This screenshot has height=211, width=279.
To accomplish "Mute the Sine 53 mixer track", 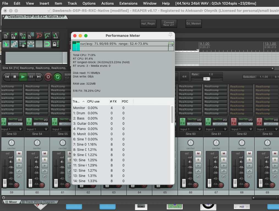I will coord(19,154).
